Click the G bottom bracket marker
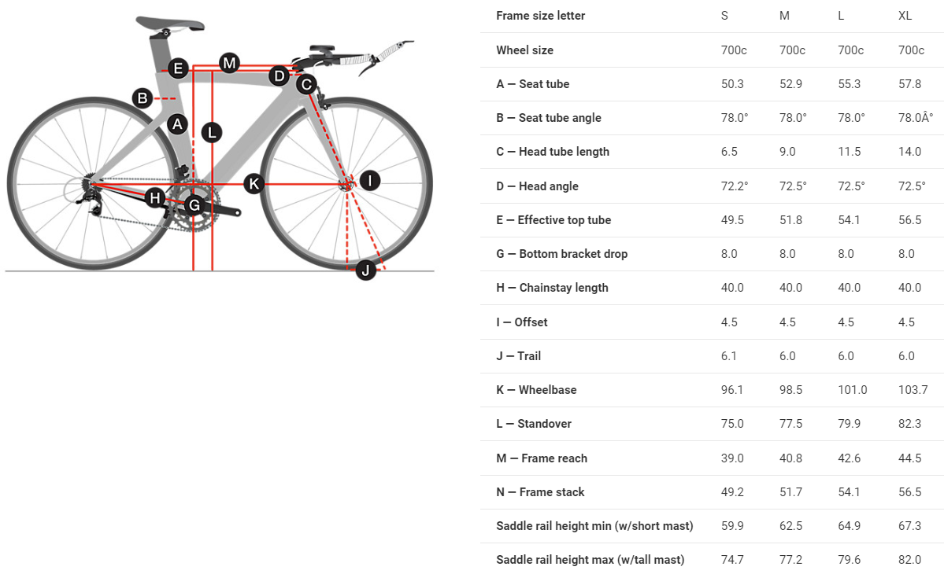Image resolution: width=944 pixels, height=574 pixels. click(x=193, y=206)
